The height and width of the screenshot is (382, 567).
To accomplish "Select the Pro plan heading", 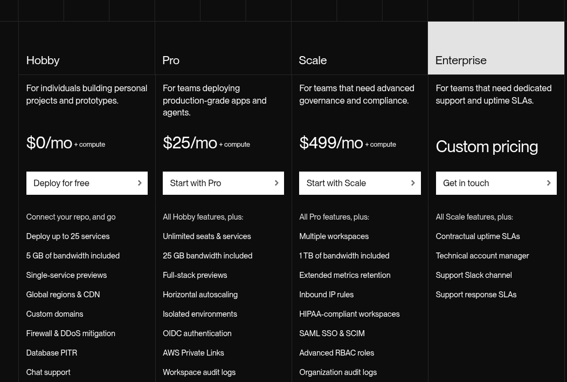I will tap(171, 60).
